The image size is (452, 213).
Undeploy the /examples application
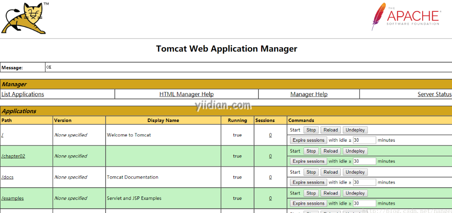pyautogui.click(x=355, y=193)
